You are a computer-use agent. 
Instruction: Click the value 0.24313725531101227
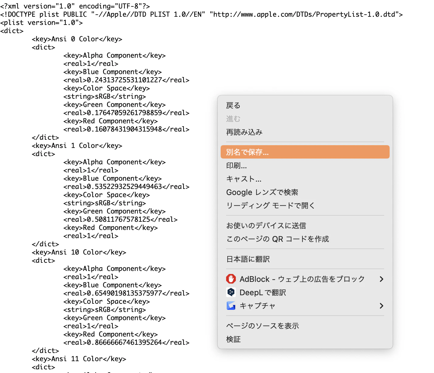pos(125,80)
